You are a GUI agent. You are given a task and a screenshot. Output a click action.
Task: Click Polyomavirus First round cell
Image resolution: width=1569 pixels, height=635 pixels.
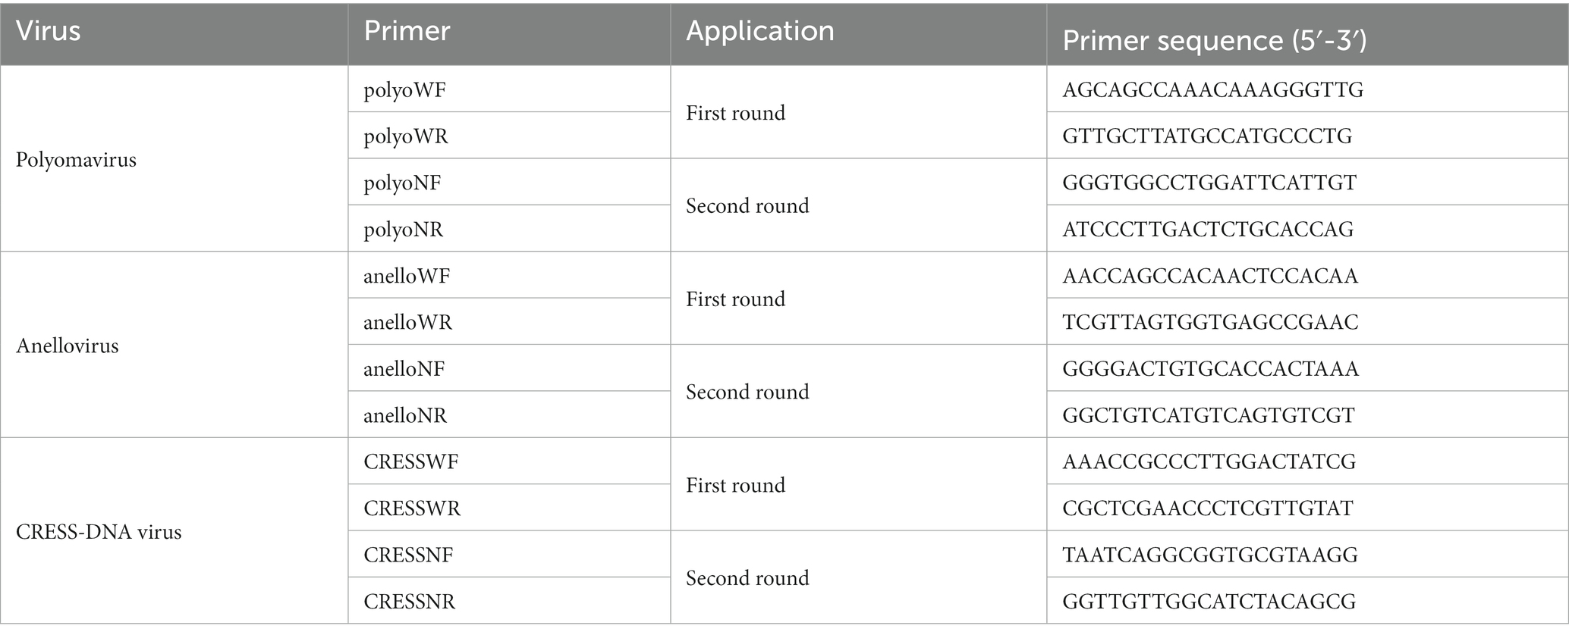(859, 112)
